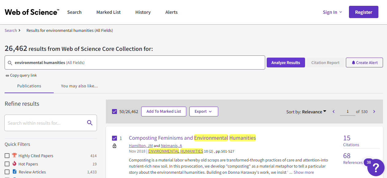
Task: Click the 414 highly cited count
Action: pos(93,156)
